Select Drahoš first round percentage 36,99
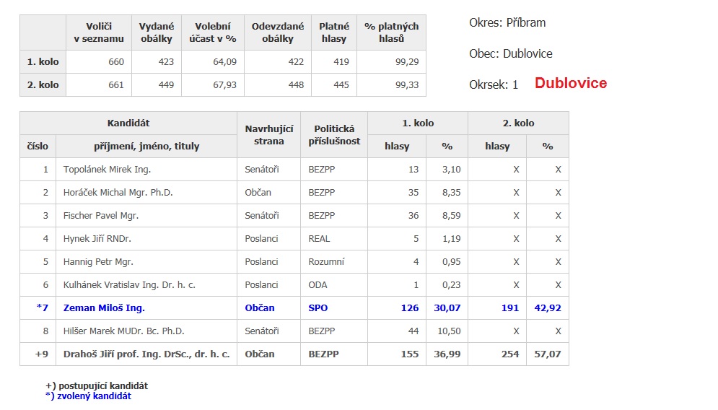This screenshot has width=718, height=410. click(447, 354)
